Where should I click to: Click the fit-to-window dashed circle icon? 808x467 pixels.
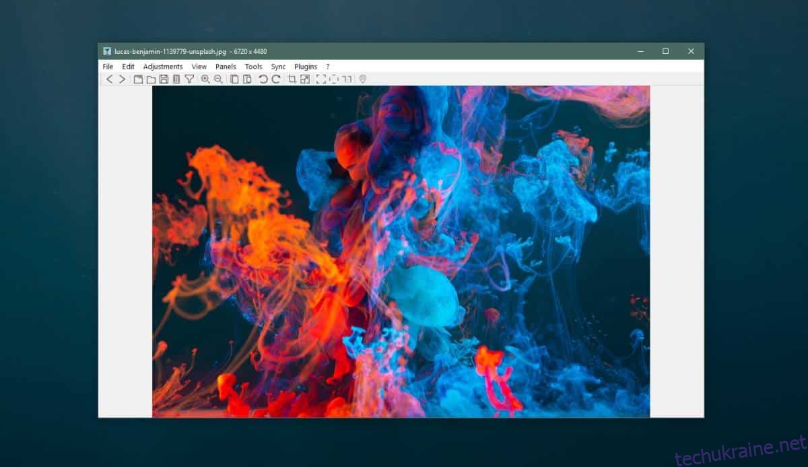[x=334, y=79]
